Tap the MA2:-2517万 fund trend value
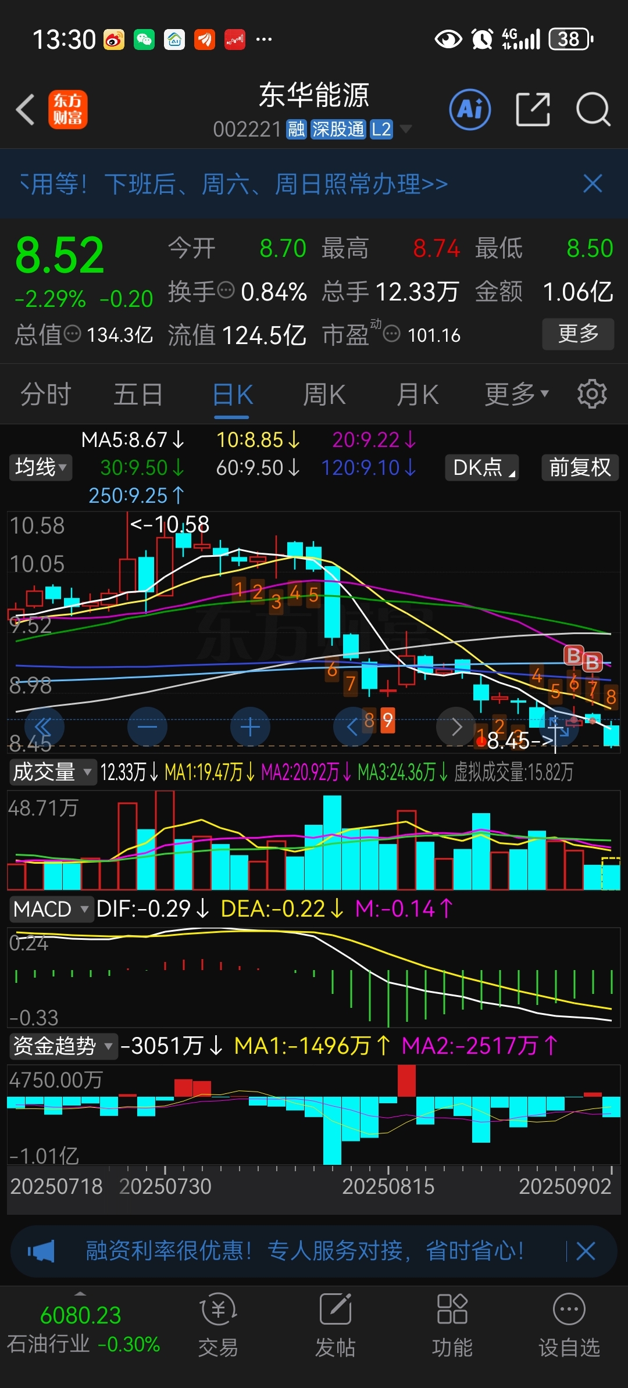Viewport: 628px width, 1388px height. point(480,1046)
